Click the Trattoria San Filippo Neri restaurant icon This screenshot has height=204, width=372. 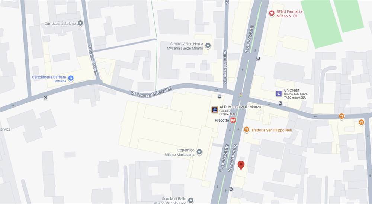pyautogui.click(x=247, y=129)
